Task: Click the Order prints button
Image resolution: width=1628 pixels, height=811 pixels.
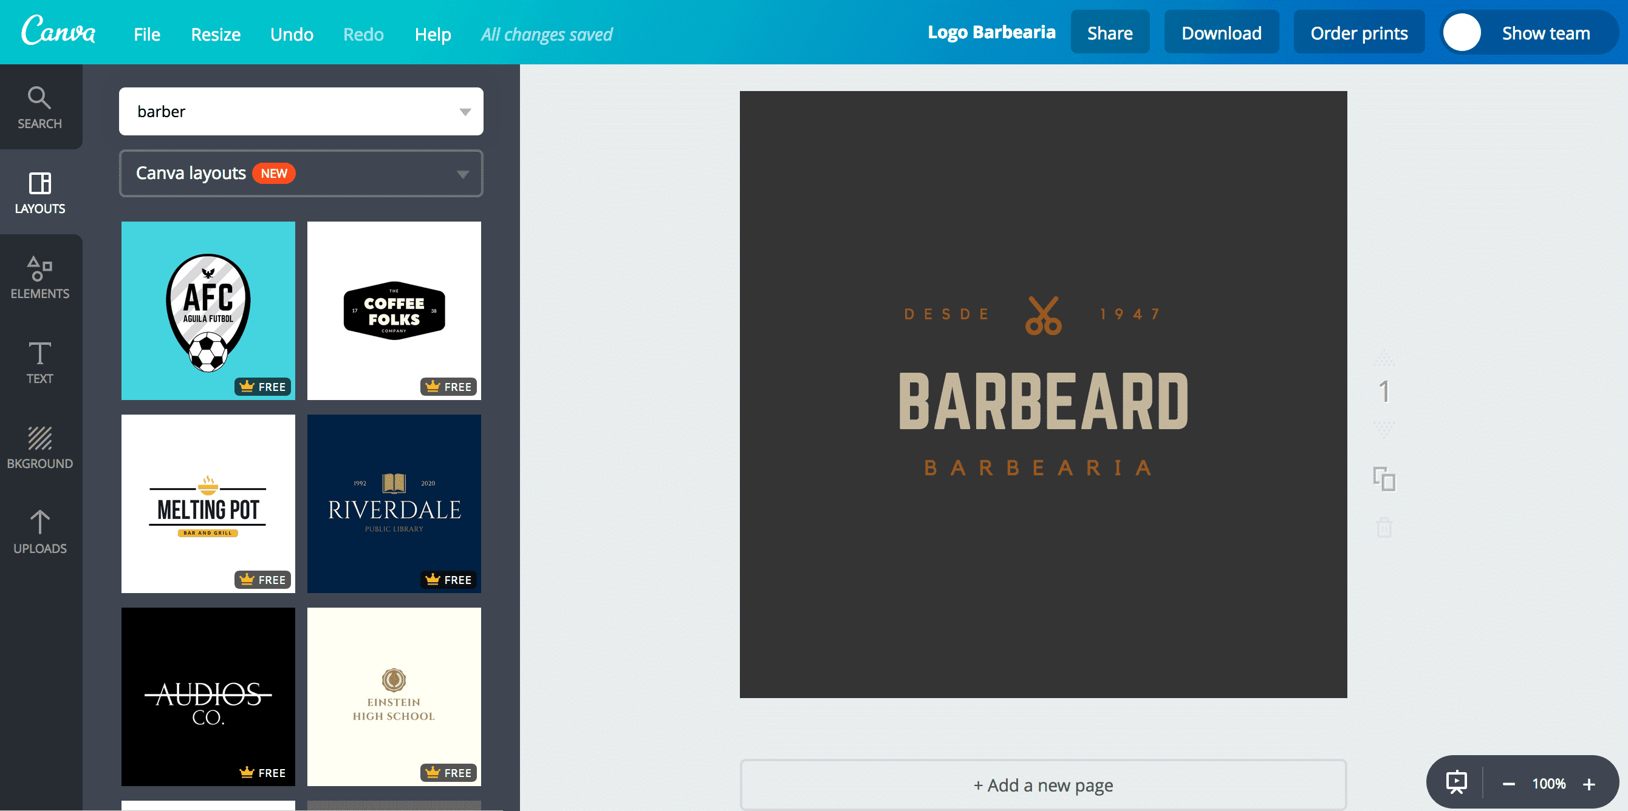Action: [x=1359, y=32]
